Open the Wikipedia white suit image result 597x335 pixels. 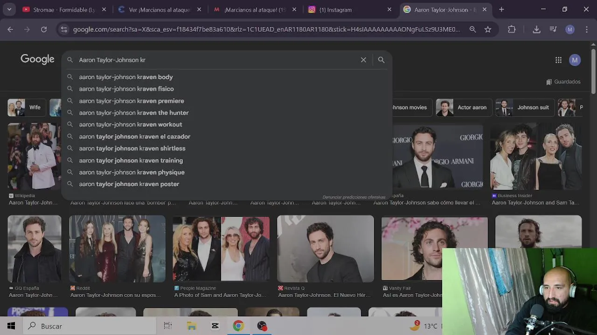(34, 156)
